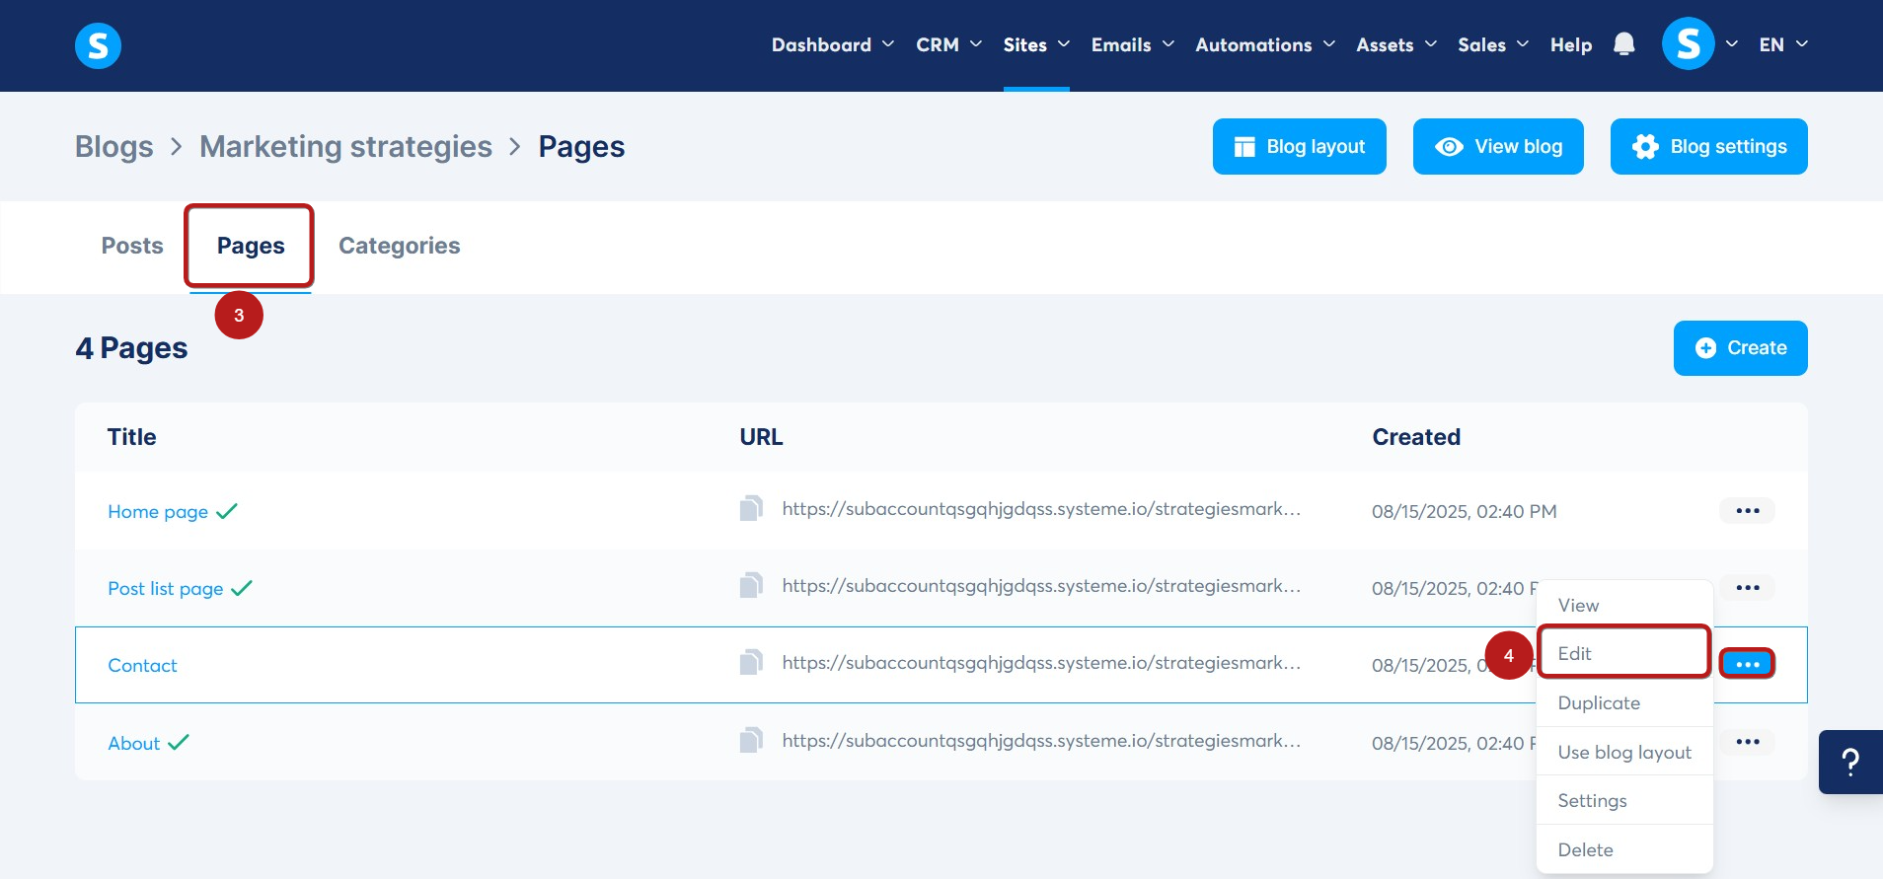The width and height of the screenshot is (1883, 879).
Task: Open the Home page link
Action: point(158,511)
